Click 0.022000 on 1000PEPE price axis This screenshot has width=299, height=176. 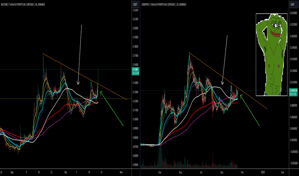(294, 25)
